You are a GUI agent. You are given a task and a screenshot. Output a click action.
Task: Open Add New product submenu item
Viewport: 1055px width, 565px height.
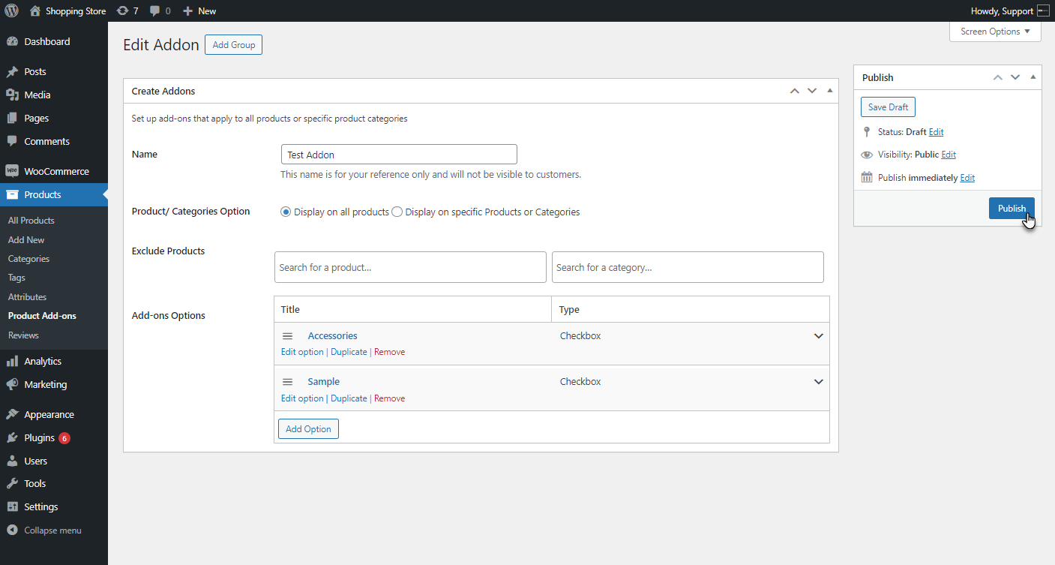(26, 240)
